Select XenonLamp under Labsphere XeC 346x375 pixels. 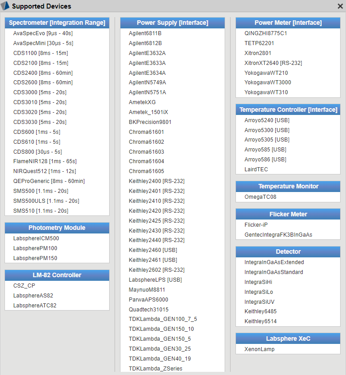click(x=259, y=349)
